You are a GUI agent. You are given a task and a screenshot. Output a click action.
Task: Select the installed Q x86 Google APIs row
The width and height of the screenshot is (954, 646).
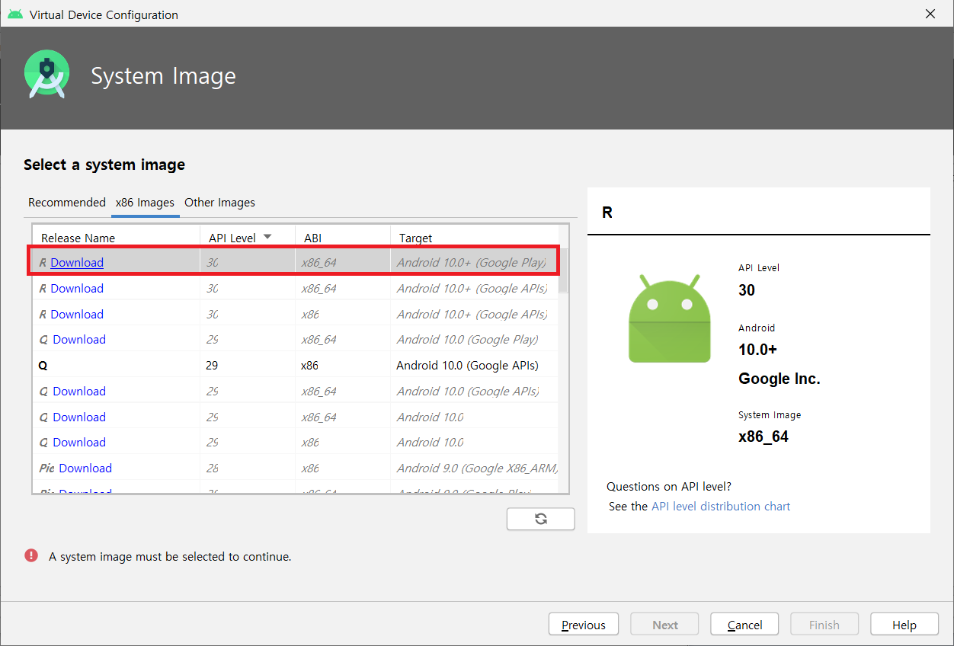click(x=296, y=366)
